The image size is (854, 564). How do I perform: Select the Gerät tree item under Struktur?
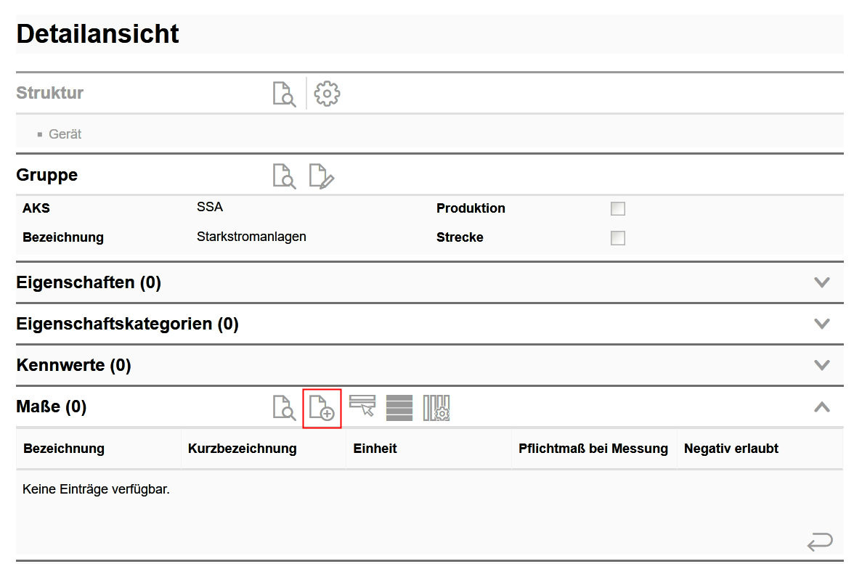pyautogui.click(x=64, y=134)
